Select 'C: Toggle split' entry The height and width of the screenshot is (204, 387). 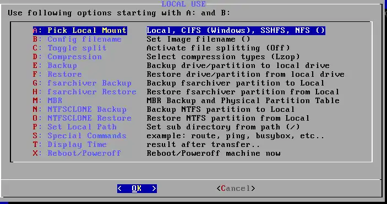[70, 48]
